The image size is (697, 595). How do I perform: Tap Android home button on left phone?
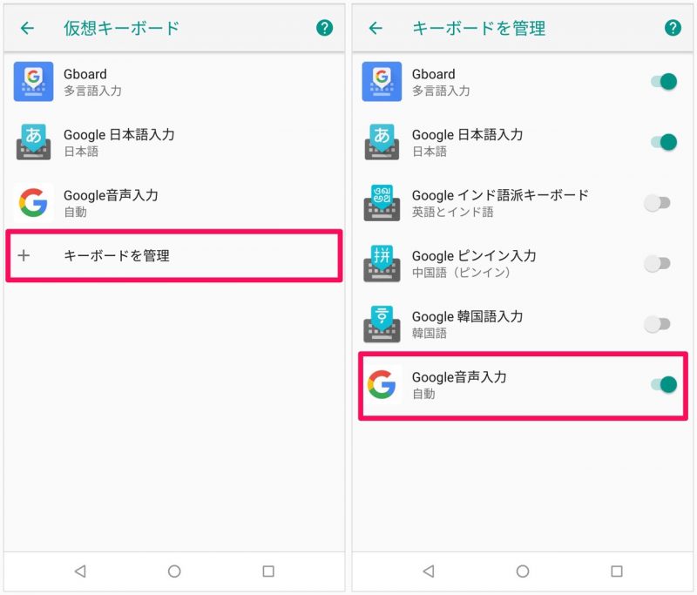pyautogui.click(x=174, y=571)
